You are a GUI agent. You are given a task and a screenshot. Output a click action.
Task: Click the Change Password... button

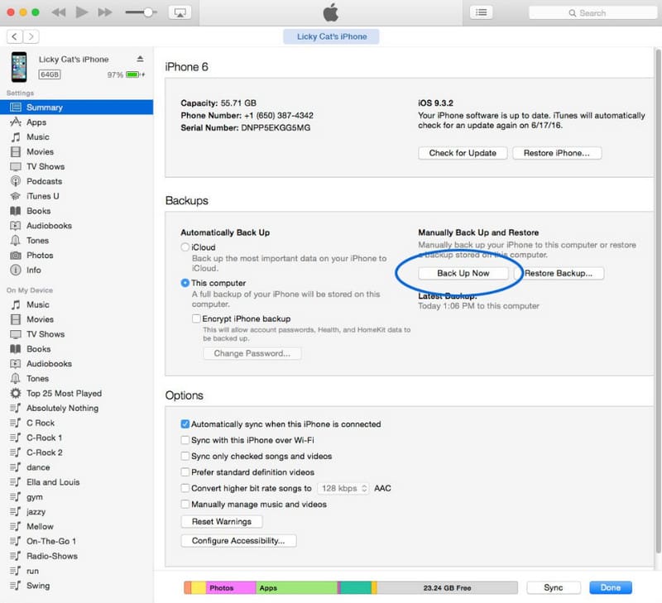coord(252,354)
